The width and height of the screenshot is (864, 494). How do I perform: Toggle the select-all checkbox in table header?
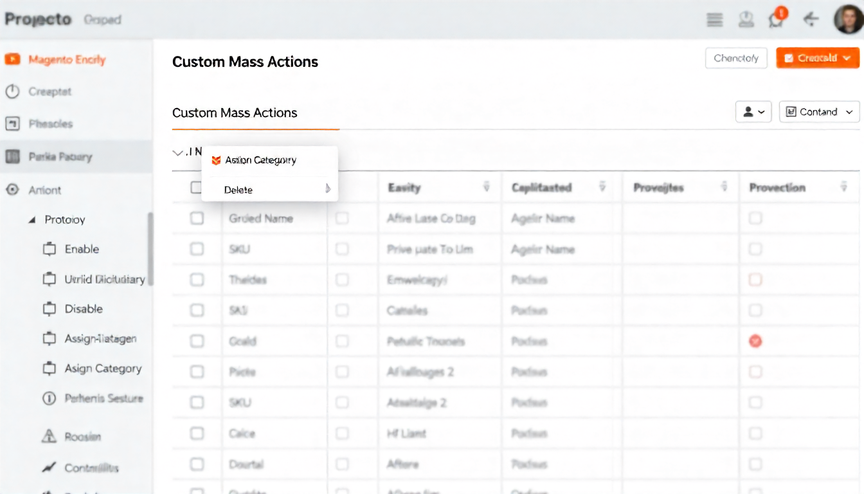point(196,188)
